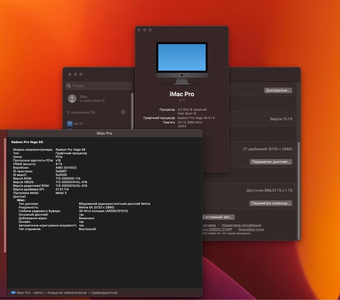The height and width of the screenshot is (300, 340).
Task: Click the AMD (0x1002) vendor value
Action: pos(66,168)
